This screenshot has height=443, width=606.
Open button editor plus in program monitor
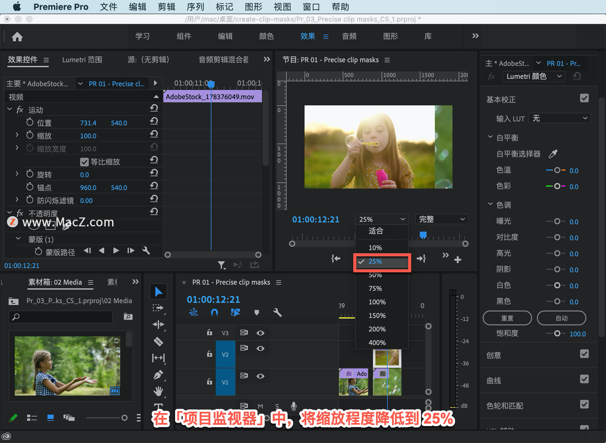click(458, 259)
